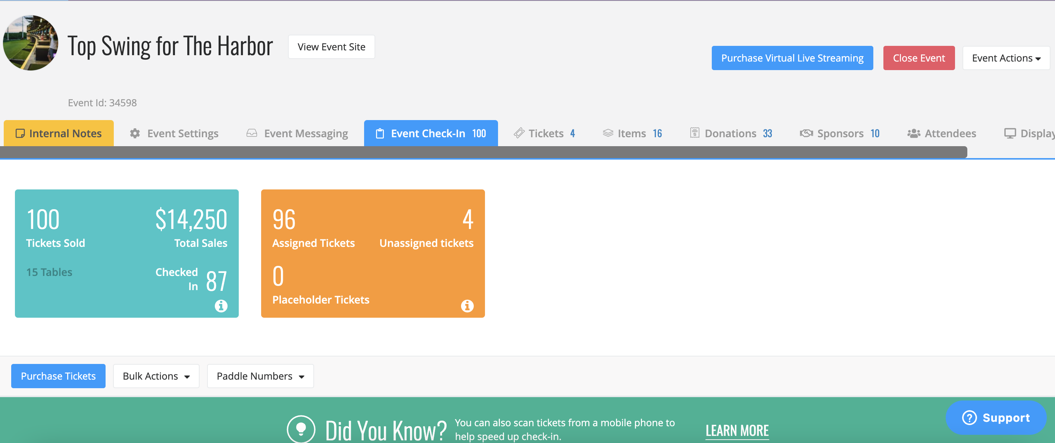Click the Support question mark icon
1055x443 pixels.
pos(970,418)
